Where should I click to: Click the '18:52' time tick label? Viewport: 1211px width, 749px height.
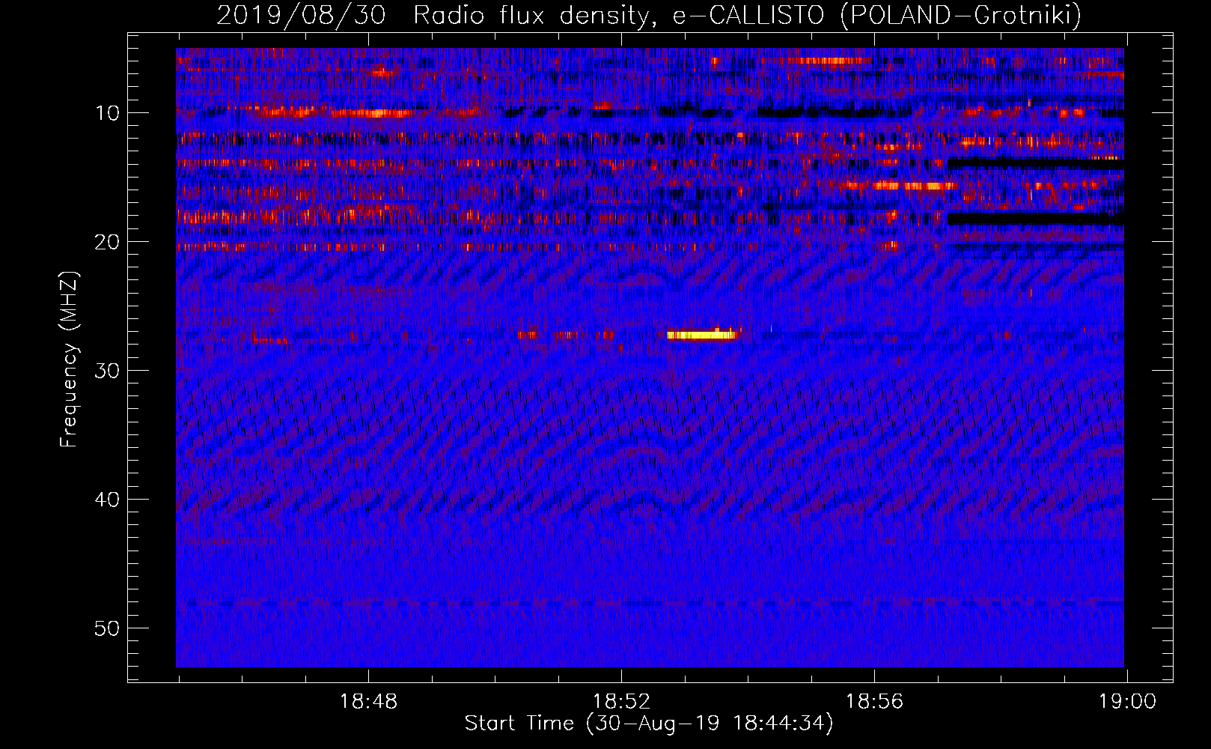pyautogui.click(x=622, y=702)
